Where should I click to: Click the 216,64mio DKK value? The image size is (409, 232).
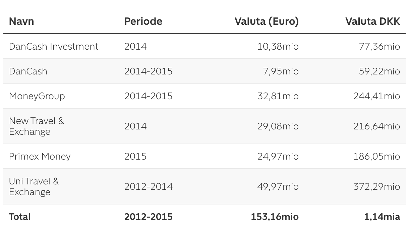(x=377, y=126)
